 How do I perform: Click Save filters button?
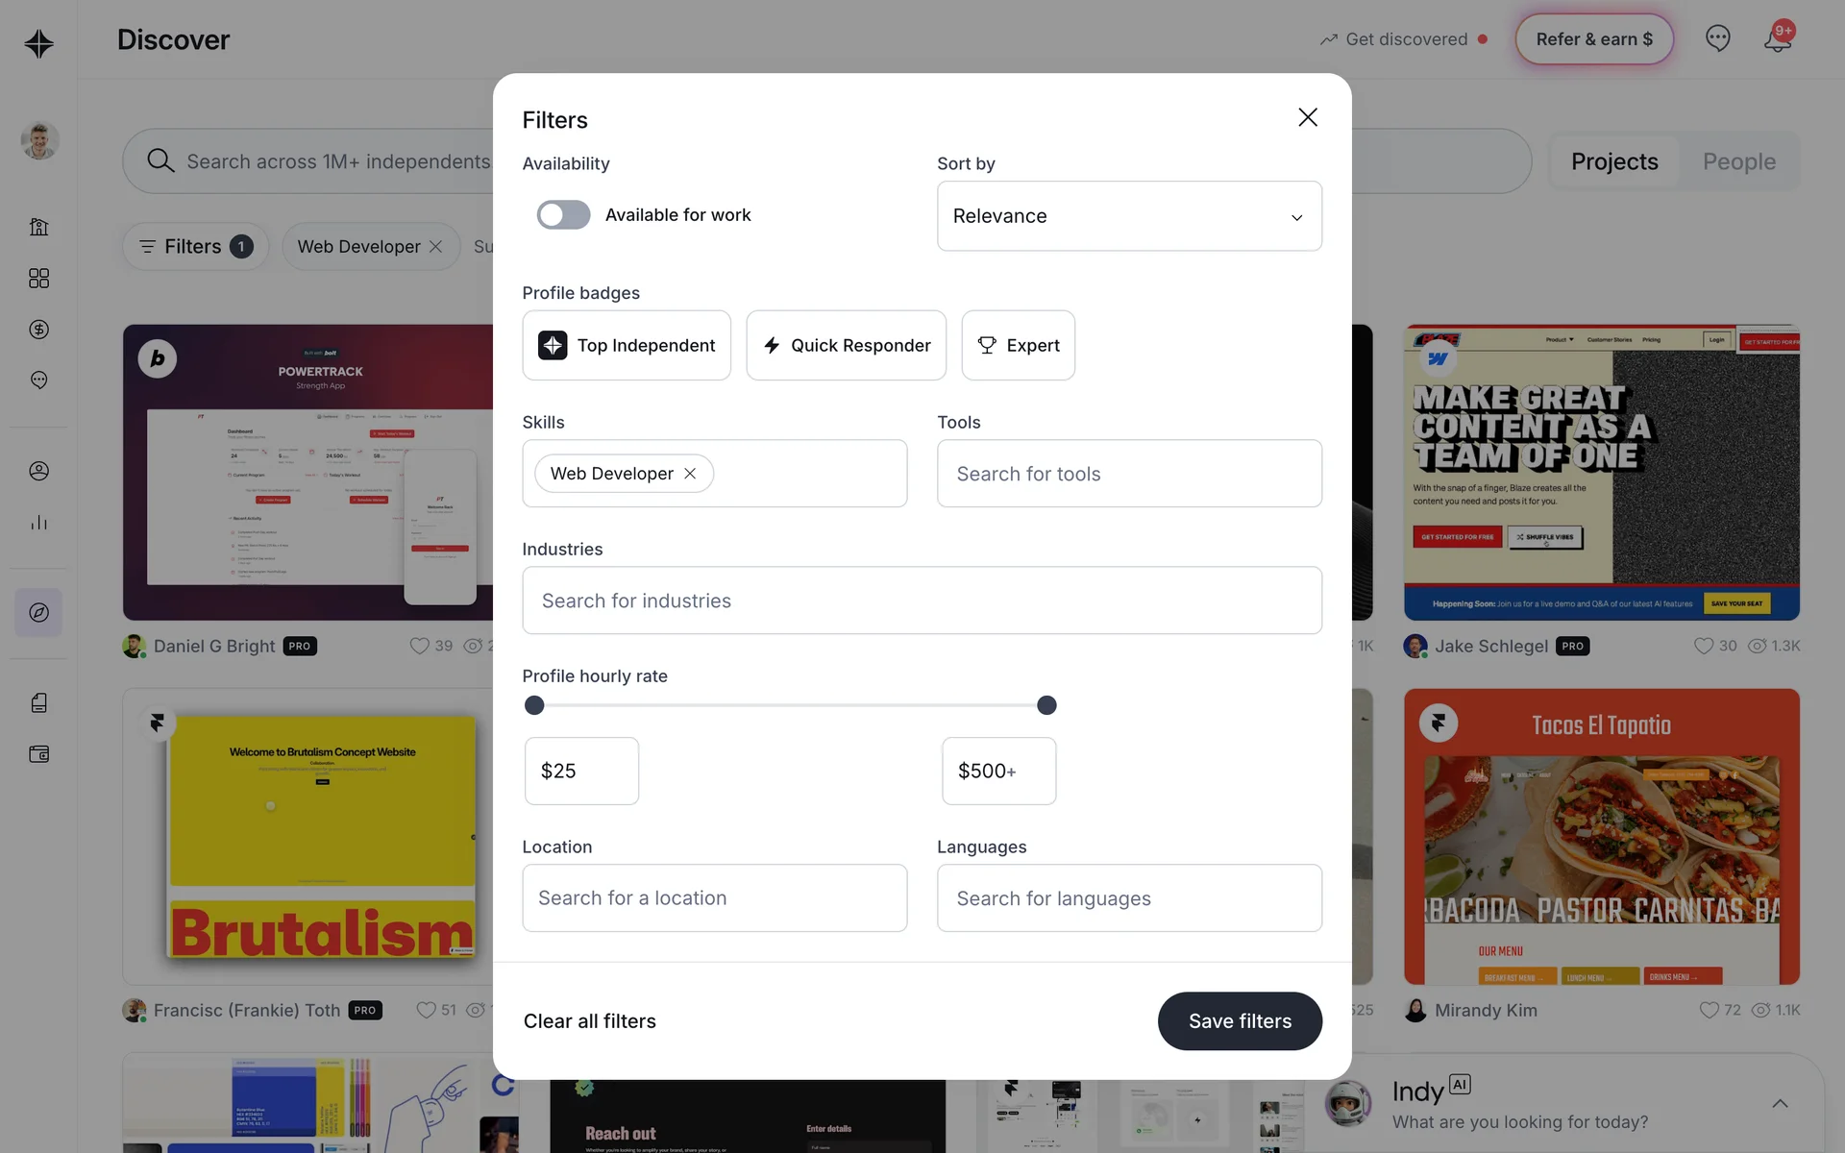(1240, 1021)
